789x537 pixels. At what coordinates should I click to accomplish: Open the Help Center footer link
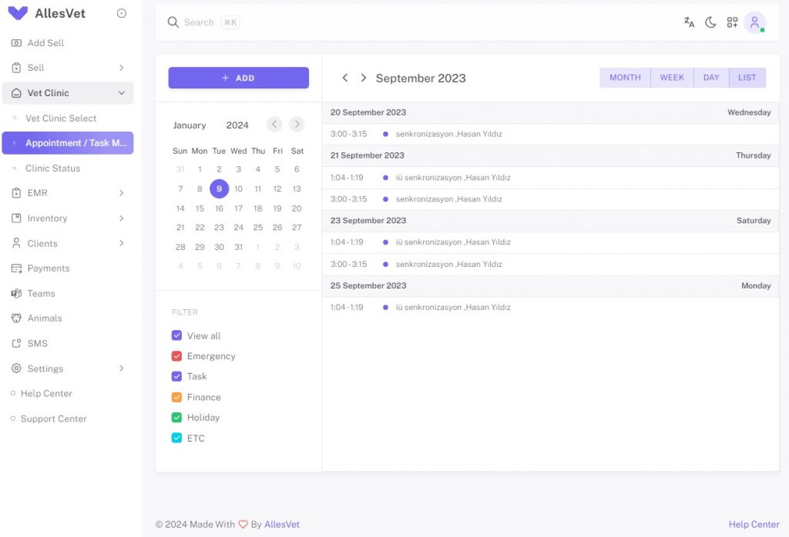click(754, 524)
